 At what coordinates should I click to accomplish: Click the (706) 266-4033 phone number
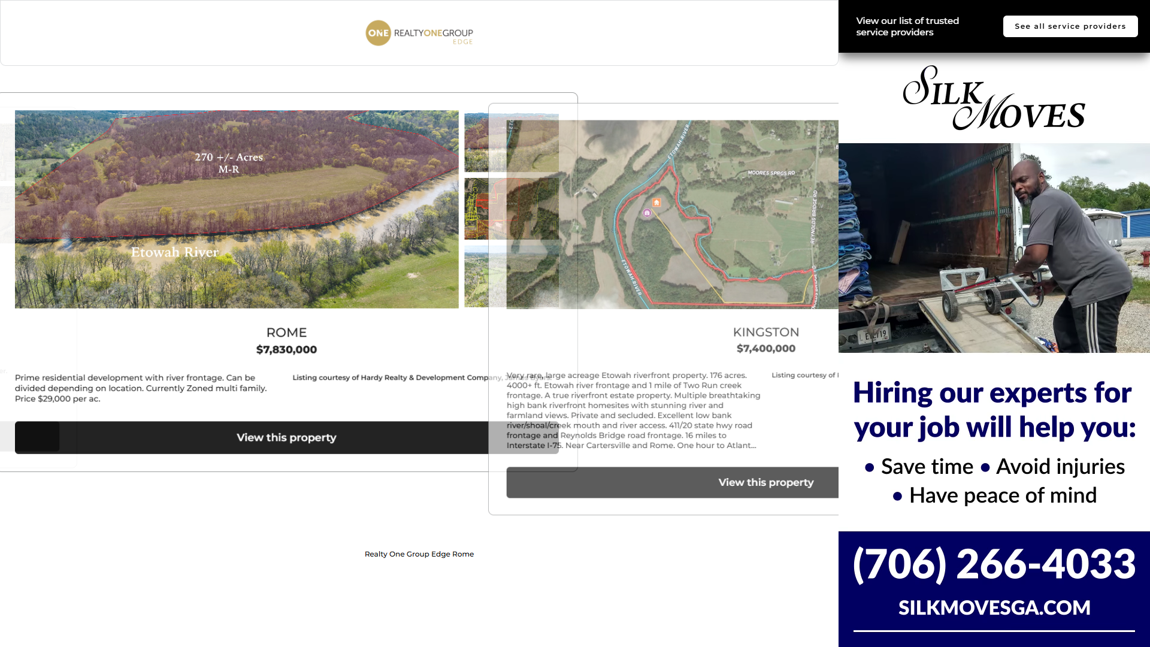tap(994, 564)
